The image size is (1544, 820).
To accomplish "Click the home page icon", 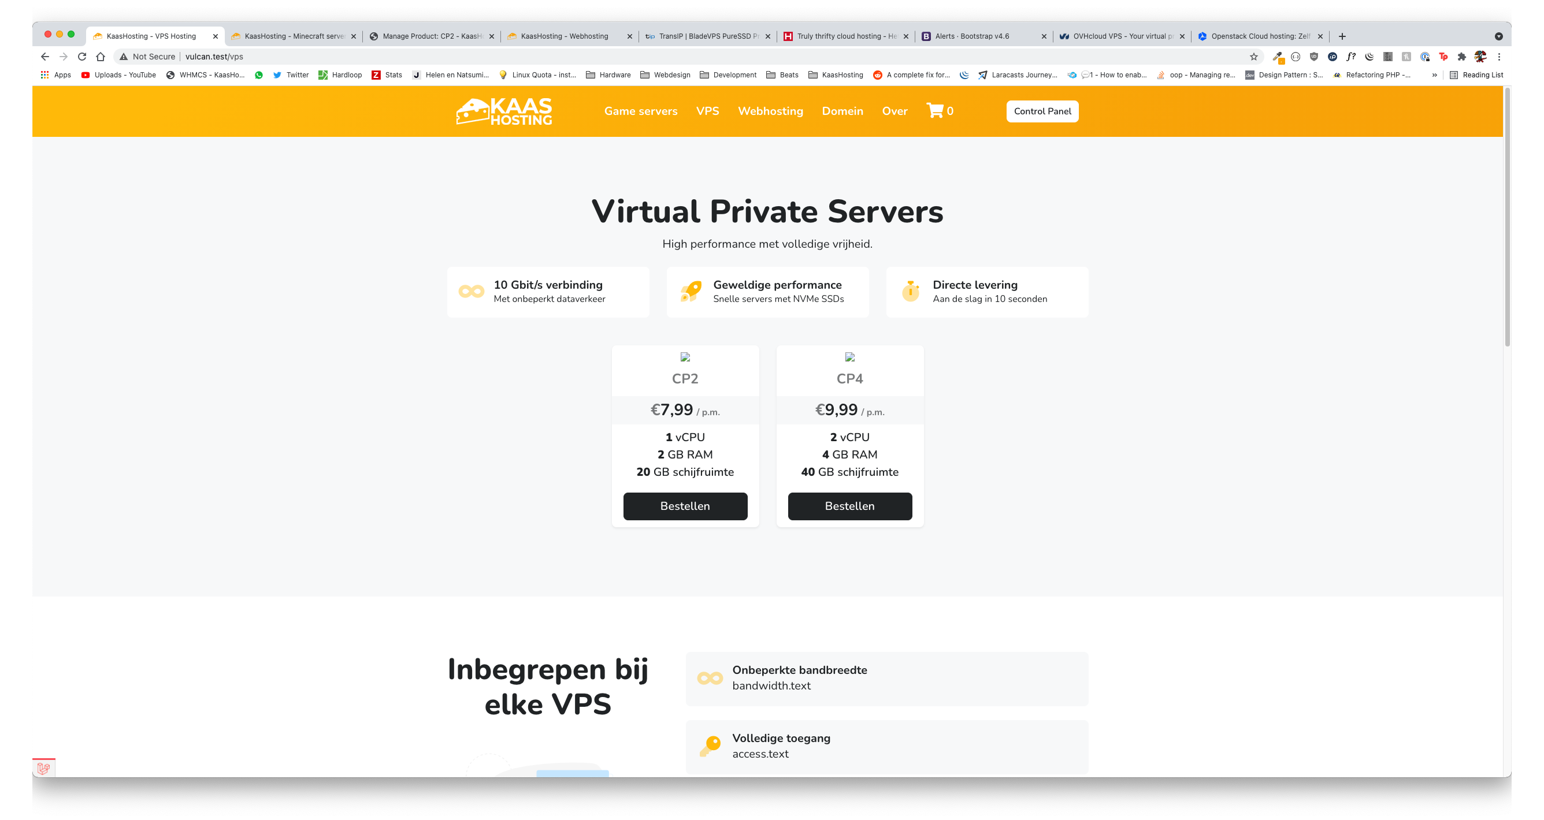I will tap(101, 57).
